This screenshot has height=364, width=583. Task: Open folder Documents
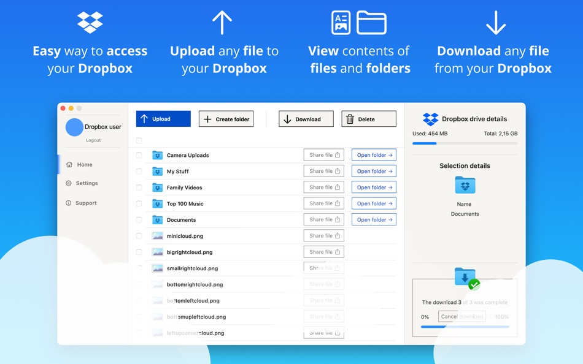coord(374,219)
